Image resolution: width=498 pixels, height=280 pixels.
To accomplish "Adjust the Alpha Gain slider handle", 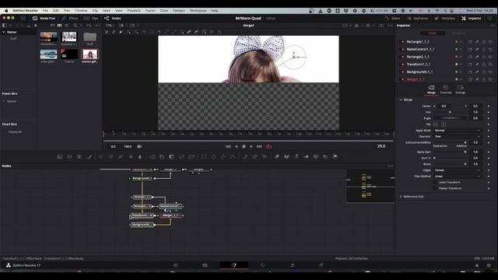I will (465, 152).
